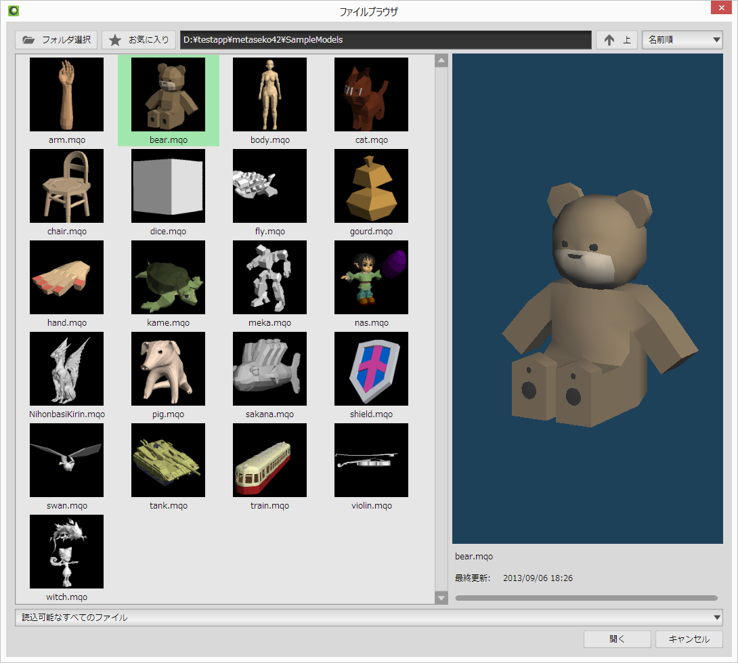This screenshot has width=738, height=663.
Task: Select the witch.mqo thumbnail
Action: [x=67, y=551]
